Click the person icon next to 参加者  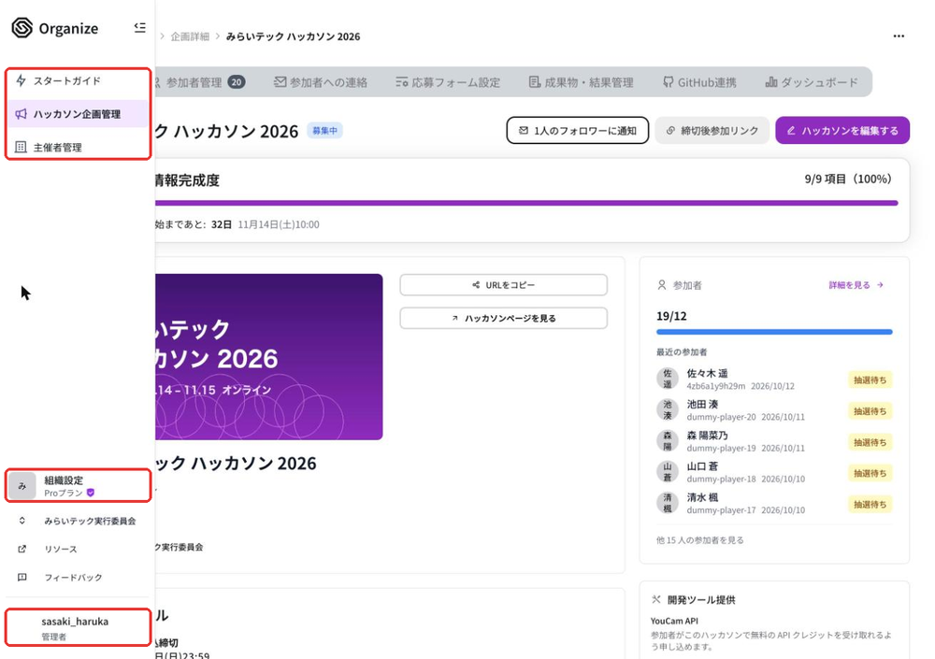(662, 285)
